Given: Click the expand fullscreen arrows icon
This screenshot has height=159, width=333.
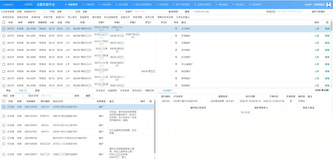Looking at the screenshot, I should click(x=331, y=12).
